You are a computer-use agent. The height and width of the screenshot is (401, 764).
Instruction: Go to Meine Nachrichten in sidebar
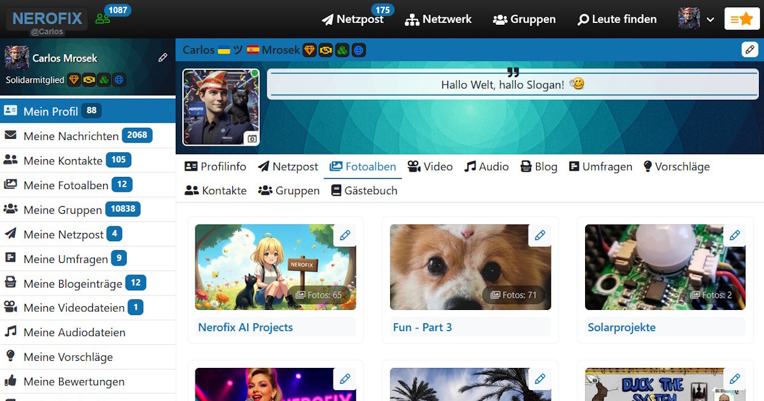tap(71, 136)
